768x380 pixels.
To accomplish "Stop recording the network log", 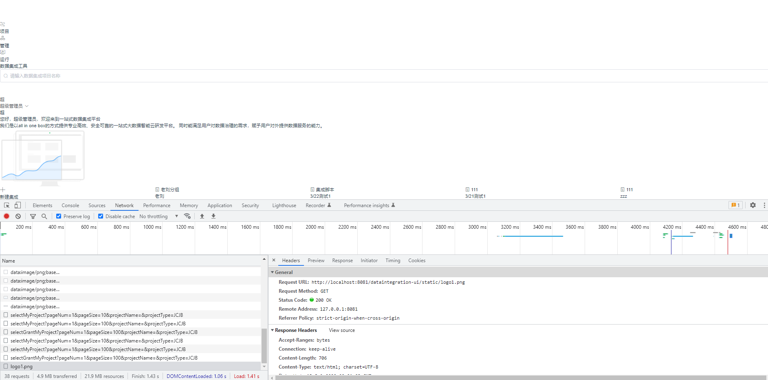I will [7, 216].
